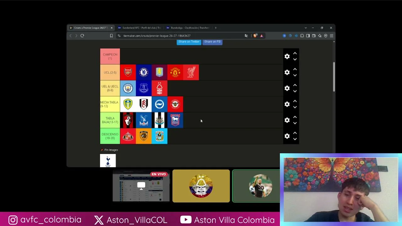Select the Crystal Palace crest
The width and height of the screenshot is (402, 226).
tap(144, 120)
